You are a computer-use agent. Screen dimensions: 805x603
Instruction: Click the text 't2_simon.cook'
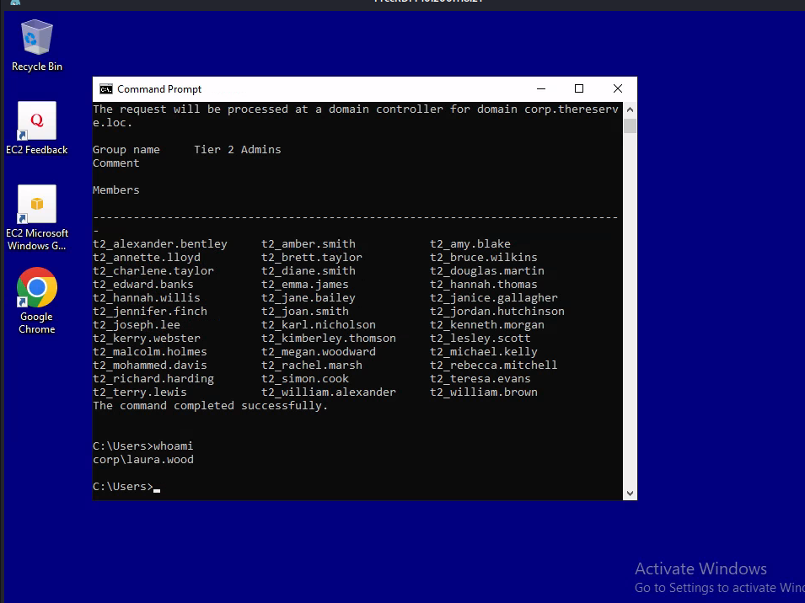pyautogui.click(x=305, y=379)
